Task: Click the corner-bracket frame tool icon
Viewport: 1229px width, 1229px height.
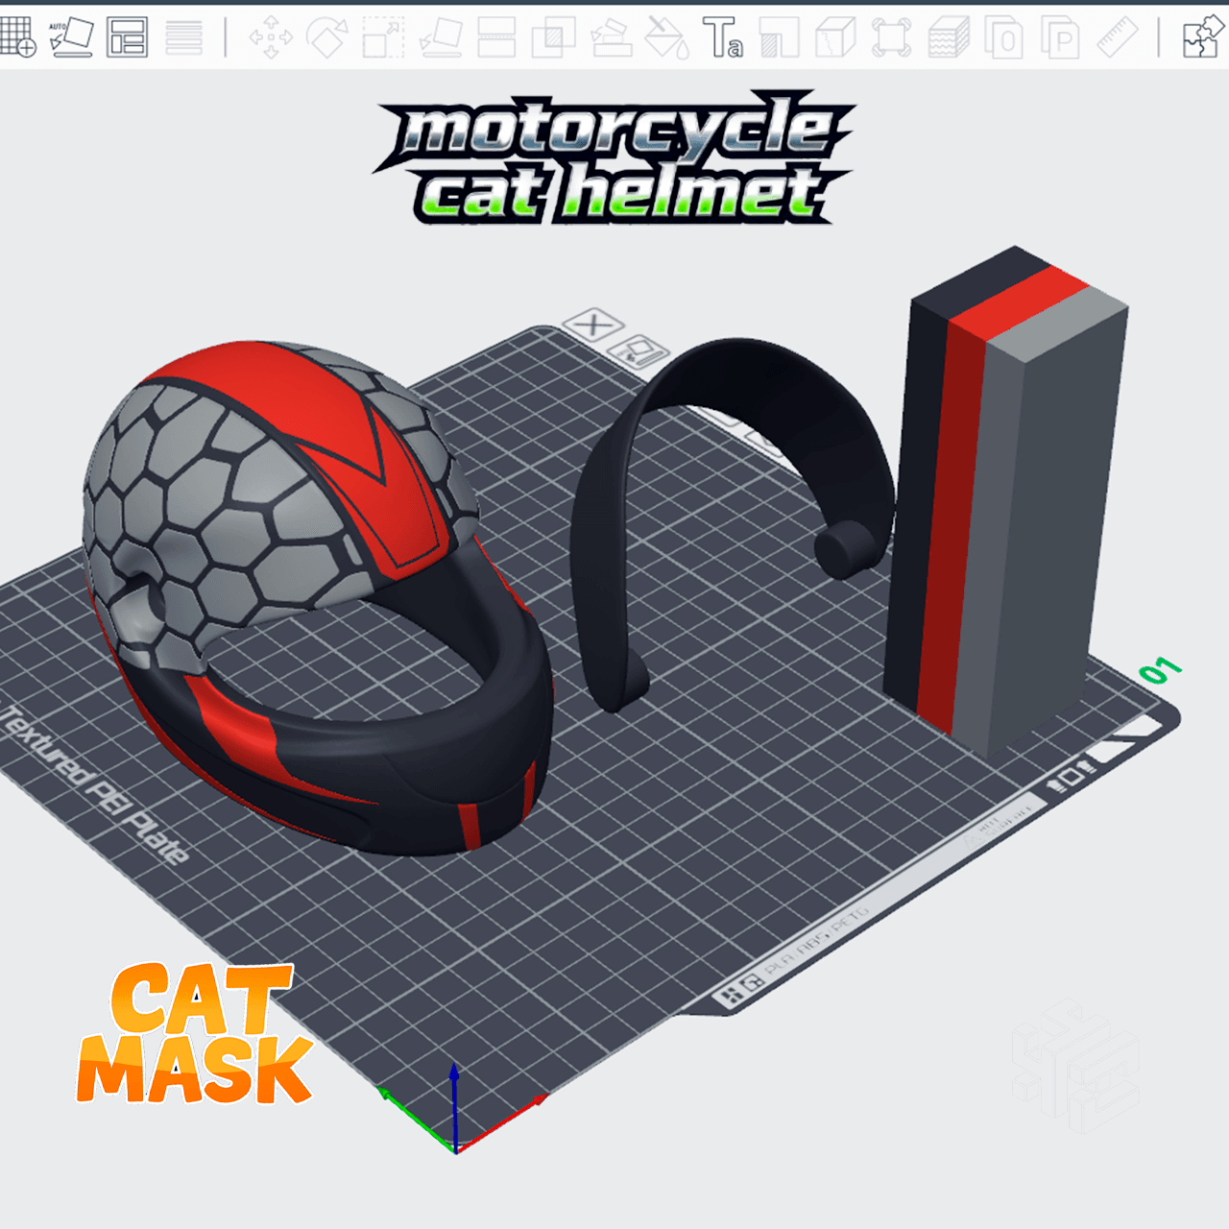Action: click(x=891, y=38)
